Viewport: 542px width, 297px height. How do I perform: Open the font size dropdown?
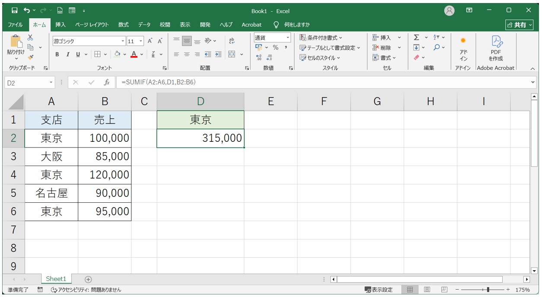click(x=141, y=42)
